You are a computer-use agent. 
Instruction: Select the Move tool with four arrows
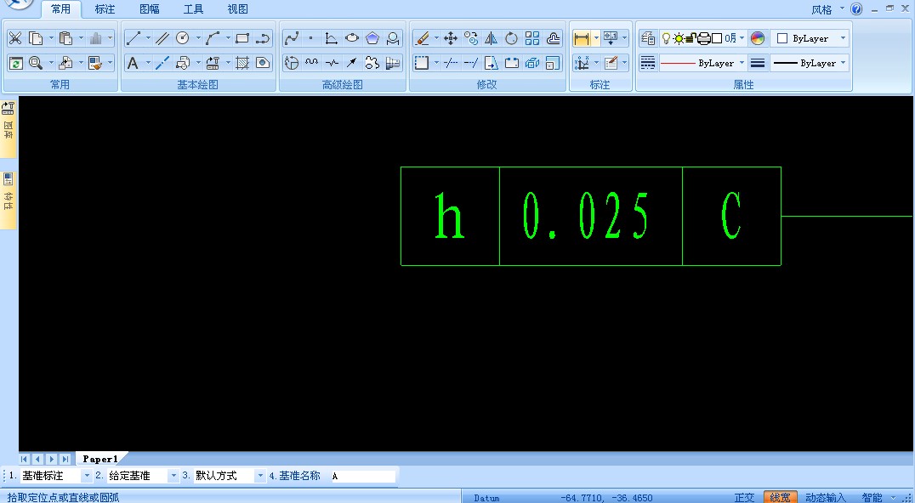451,38
